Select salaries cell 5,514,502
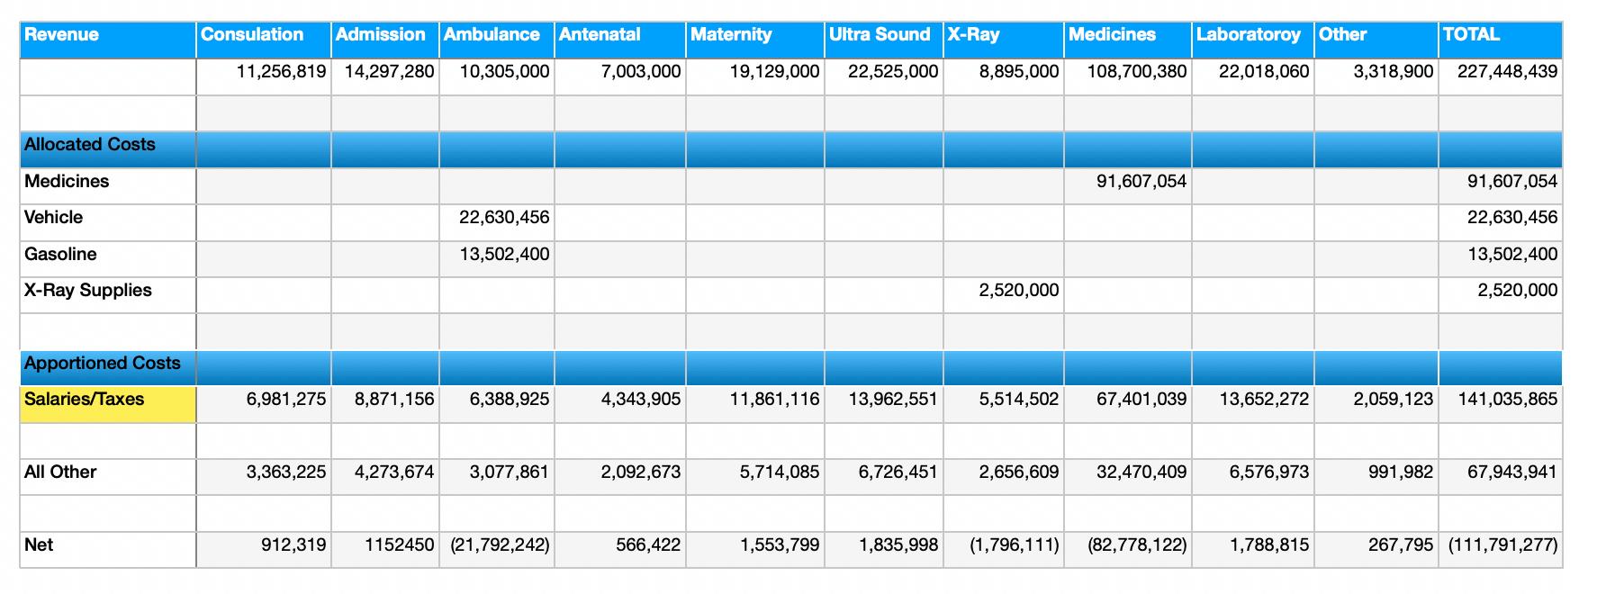The width and height of the screenshot is (1597, 594). [1004, 404]
